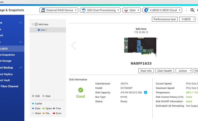The image size is (198, 121).
Task: Click the NASFF1633 device name
Action: (x=141, y=63)
